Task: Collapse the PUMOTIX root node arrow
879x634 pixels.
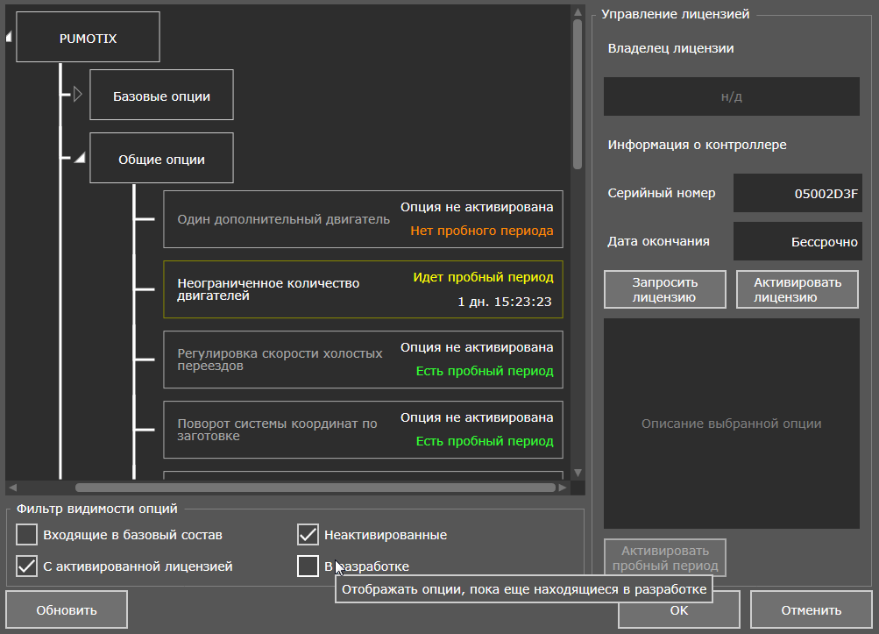Action: click(x=10, y=37)
